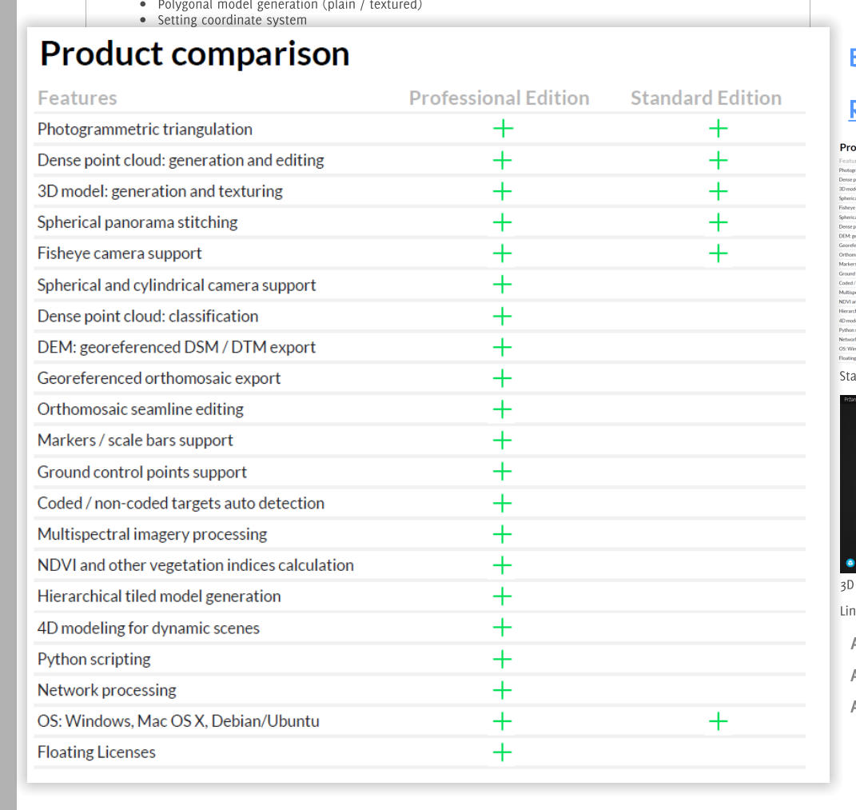
Task: Click the plus icon for Floating Licenses
Action: [x=502, y=752]
